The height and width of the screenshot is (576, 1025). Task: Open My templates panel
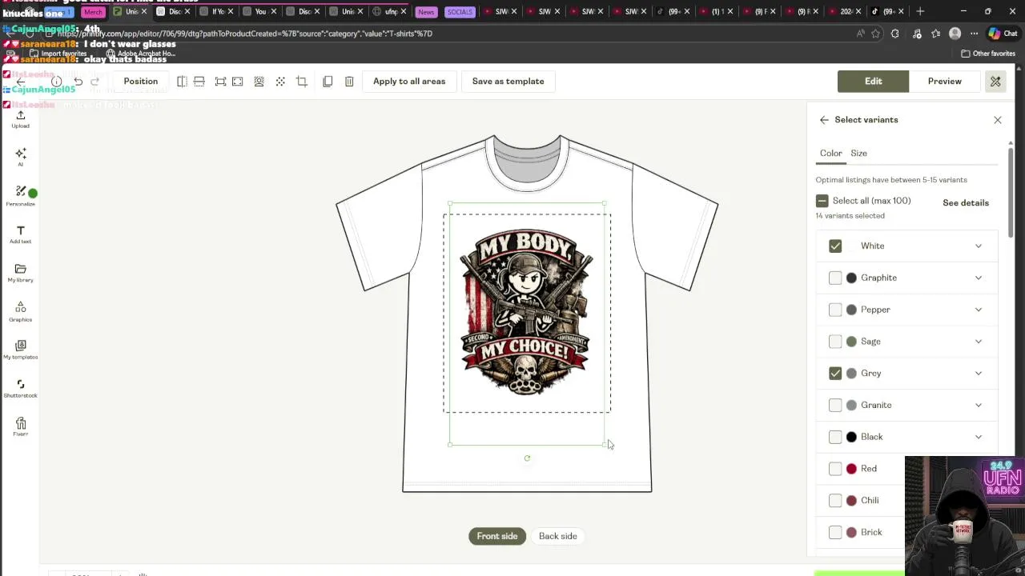pos(20,350)
